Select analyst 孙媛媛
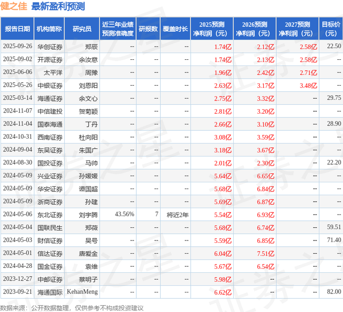 [88, 176]
